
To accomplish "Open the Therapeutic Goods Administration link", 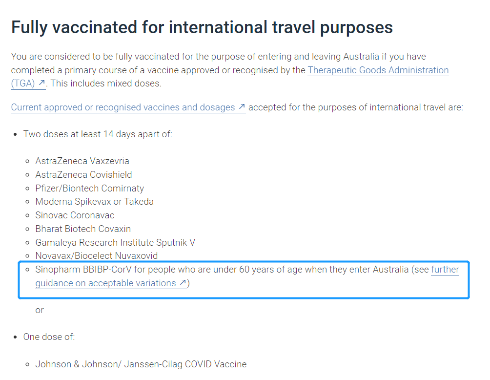I will [x=378, y=70].
